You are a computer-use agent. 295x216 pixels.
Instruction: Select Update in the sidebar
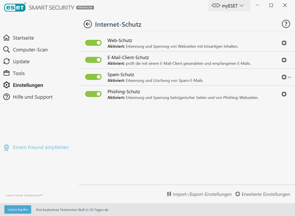pos(21,62)
